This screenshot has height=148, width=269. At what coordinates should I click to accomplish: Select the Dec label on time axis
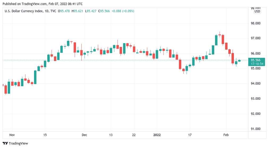(x=84, y=135)
